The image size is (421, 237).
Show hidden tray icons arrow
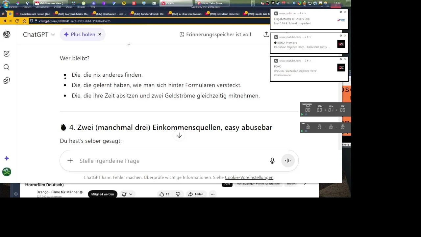pyautogui.click(x=258, y=3)
